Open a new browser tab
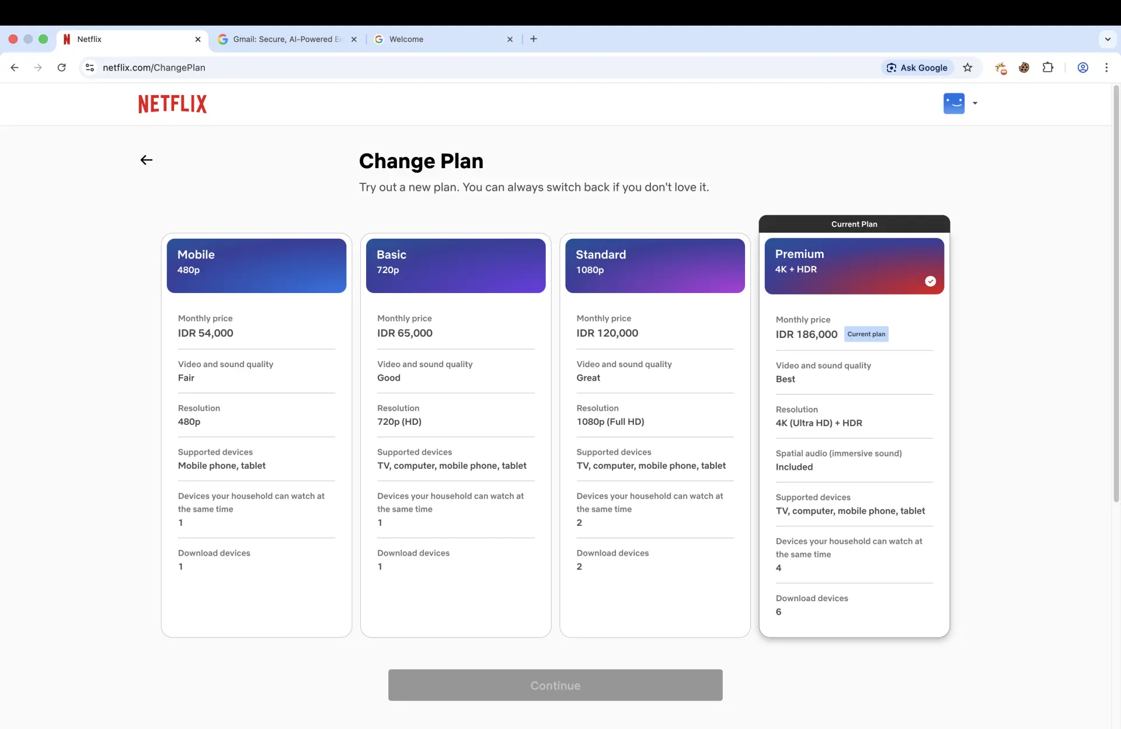 coord(534,39)
